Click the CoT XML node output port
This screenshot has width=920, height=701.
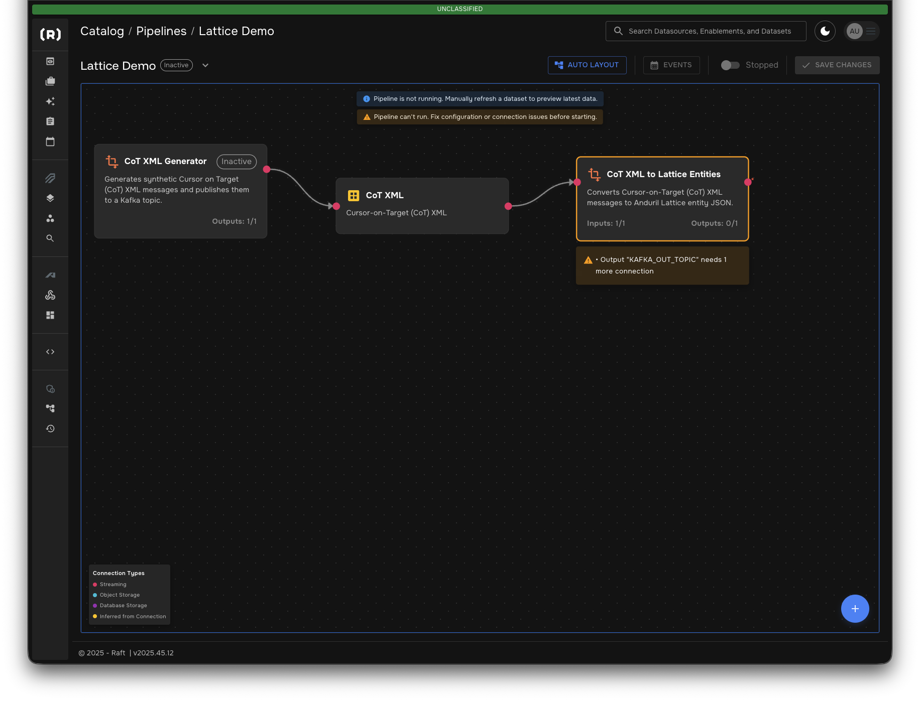tap(508, 206)
